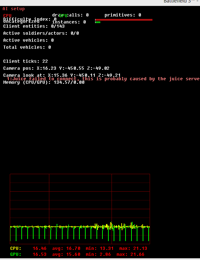Viewport: 200px width, 260px height.
Task: Select the draw calls counter
Action: click(71, 15)
